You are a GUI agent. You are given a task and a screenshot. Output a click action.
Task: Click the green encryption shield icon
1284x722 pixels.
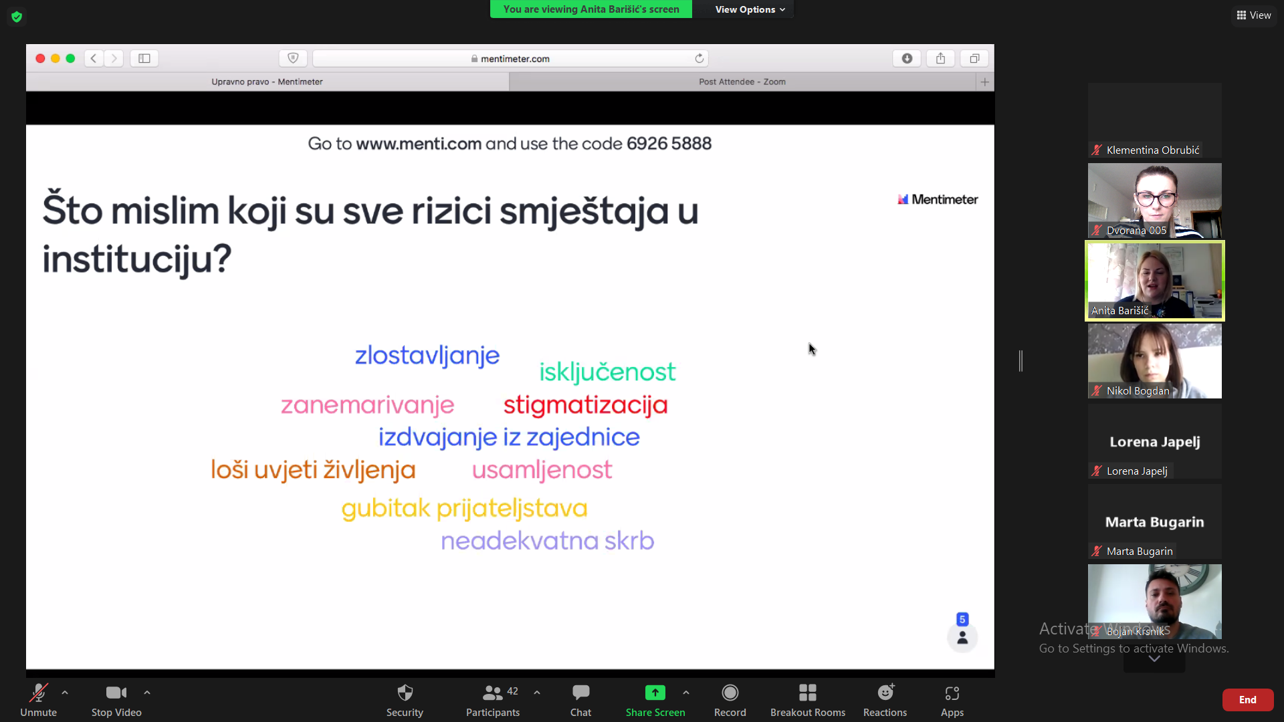pyautogui.click(x=17, y=16)
